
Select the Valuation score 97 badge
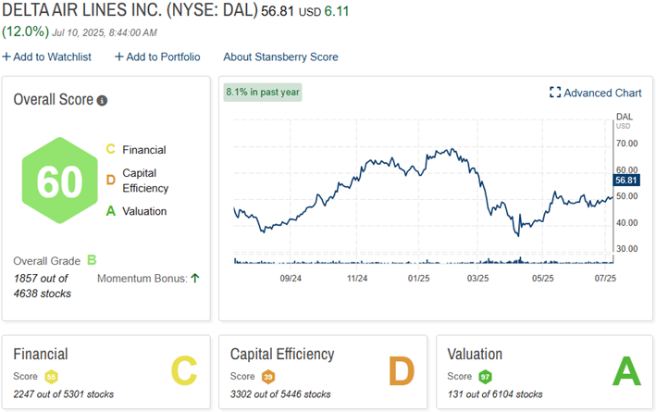[486, 377]
